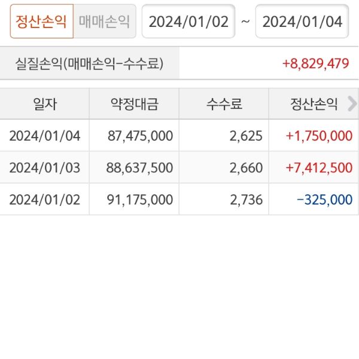Screen dimensions: 359x359
Task: Open the end date 2024/01/04 picker
Action: (302, 22)
